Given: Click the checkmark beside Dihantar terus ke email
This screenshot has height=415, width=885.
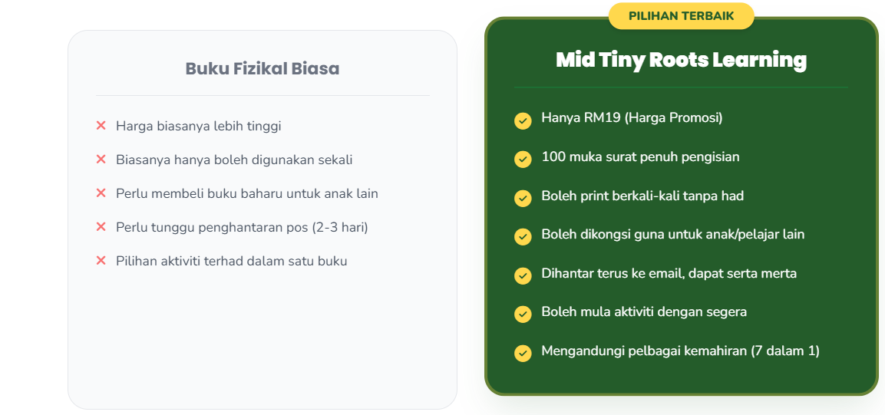Looking at the screenshot, I should click(x=523, y=275).
